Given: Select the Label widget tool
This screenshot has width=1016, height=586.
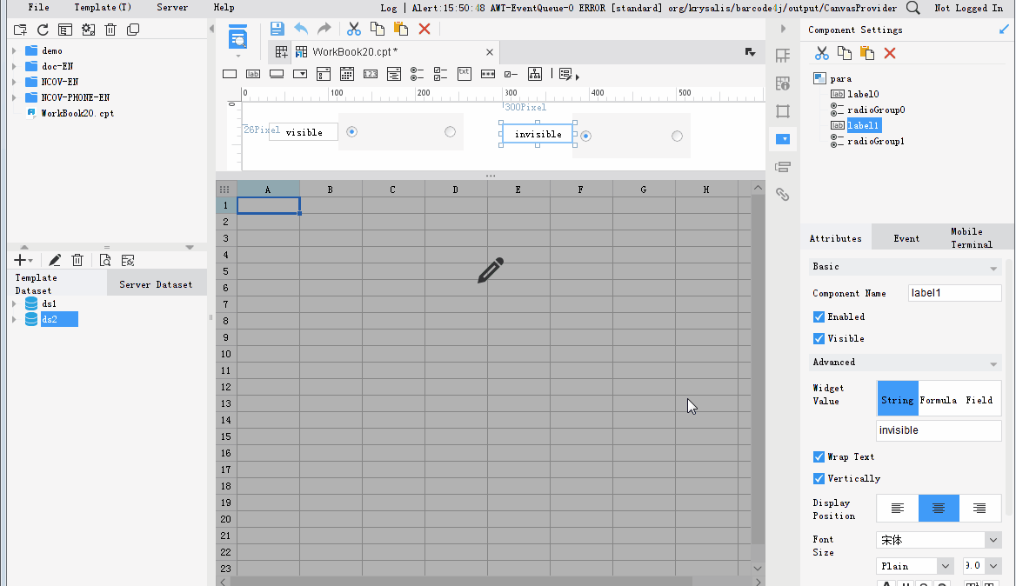Looking at the screenshot, I should pyautogui.click(x=252, y=73).
